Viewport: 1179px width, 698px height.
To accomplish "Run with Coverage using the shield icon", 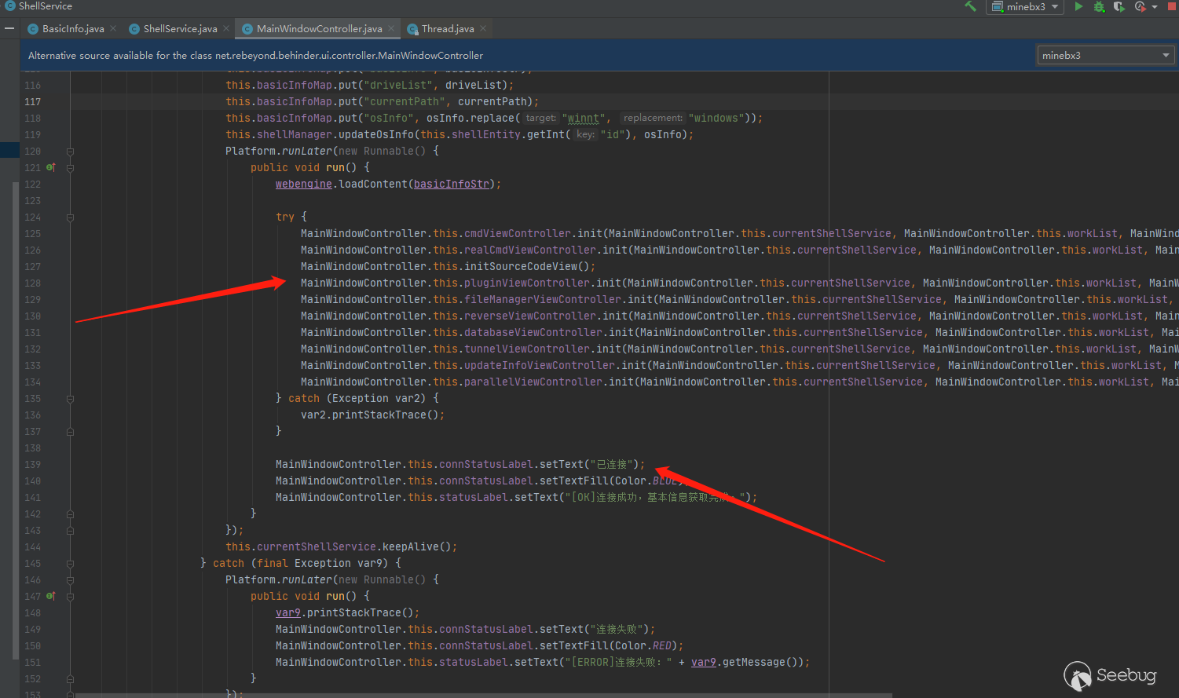I will click(1119, 6).
